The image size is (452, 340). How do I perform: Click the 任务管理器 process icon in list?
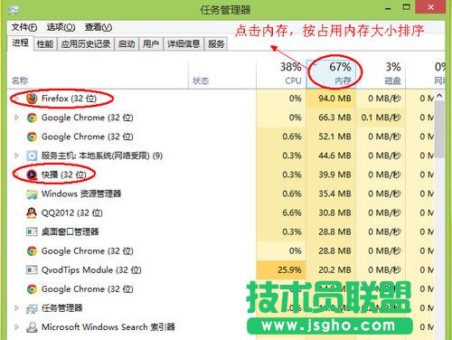[x=32, y=308]
